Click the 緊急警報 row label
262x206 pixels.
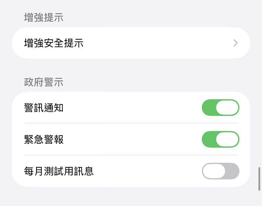44,140
